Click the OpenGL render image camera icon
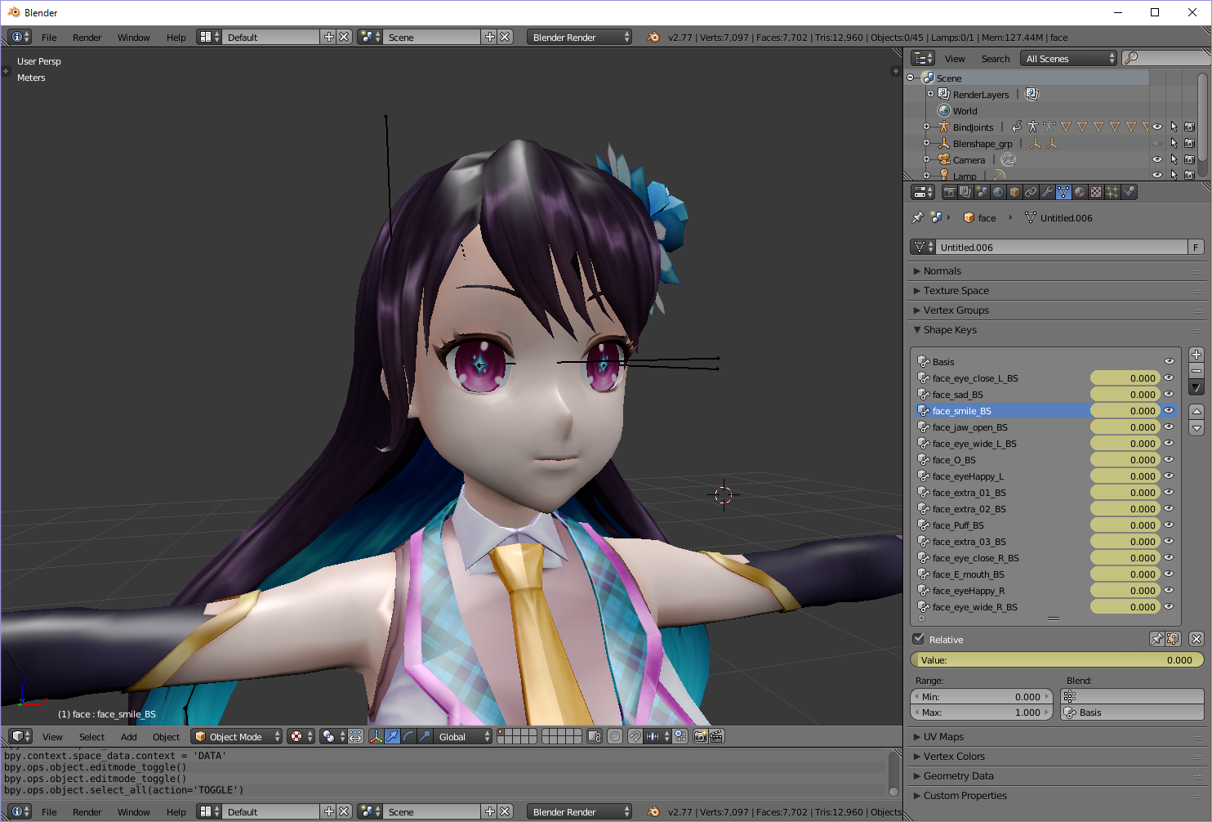1212x822 pixels. click(x=700, y=736)
